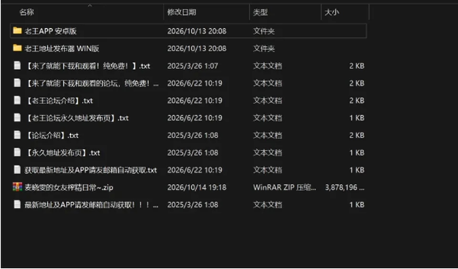Click the 文件夹 type of 老王APP 安卓版

[x=264, y=31]
